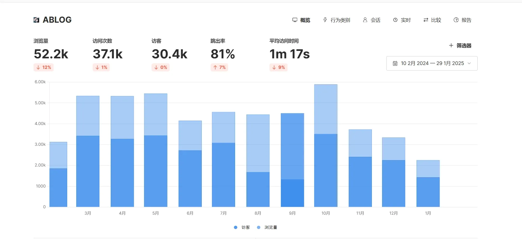Click the swap arrows icon for 比较
Screen dimensions: 522x239
(425, 20)
